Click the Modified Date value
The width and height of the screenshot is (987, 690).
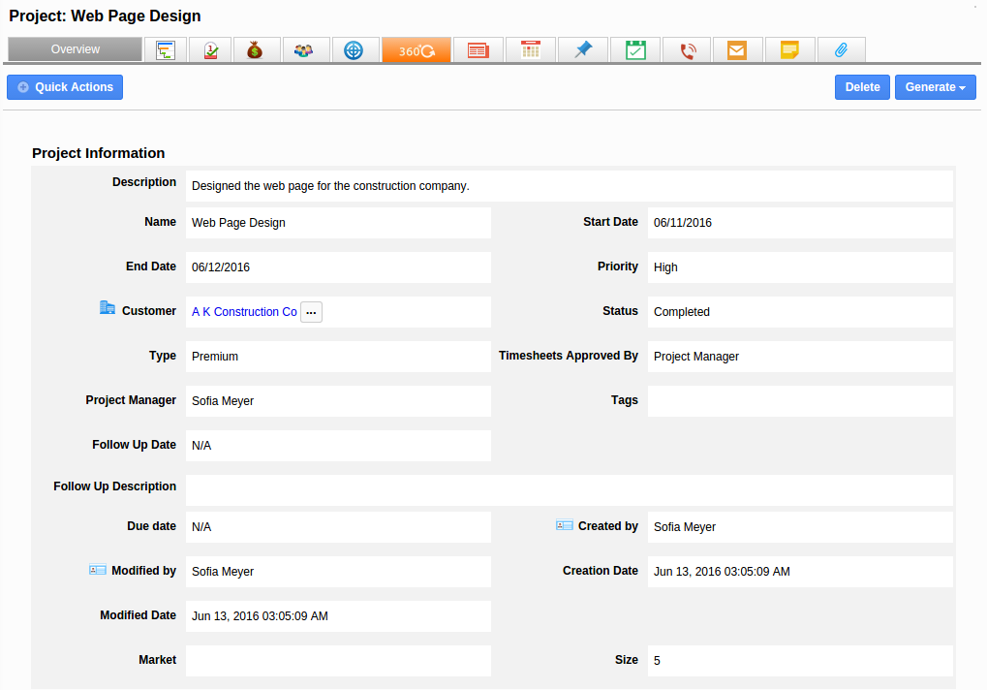click(x=260, y=616)
